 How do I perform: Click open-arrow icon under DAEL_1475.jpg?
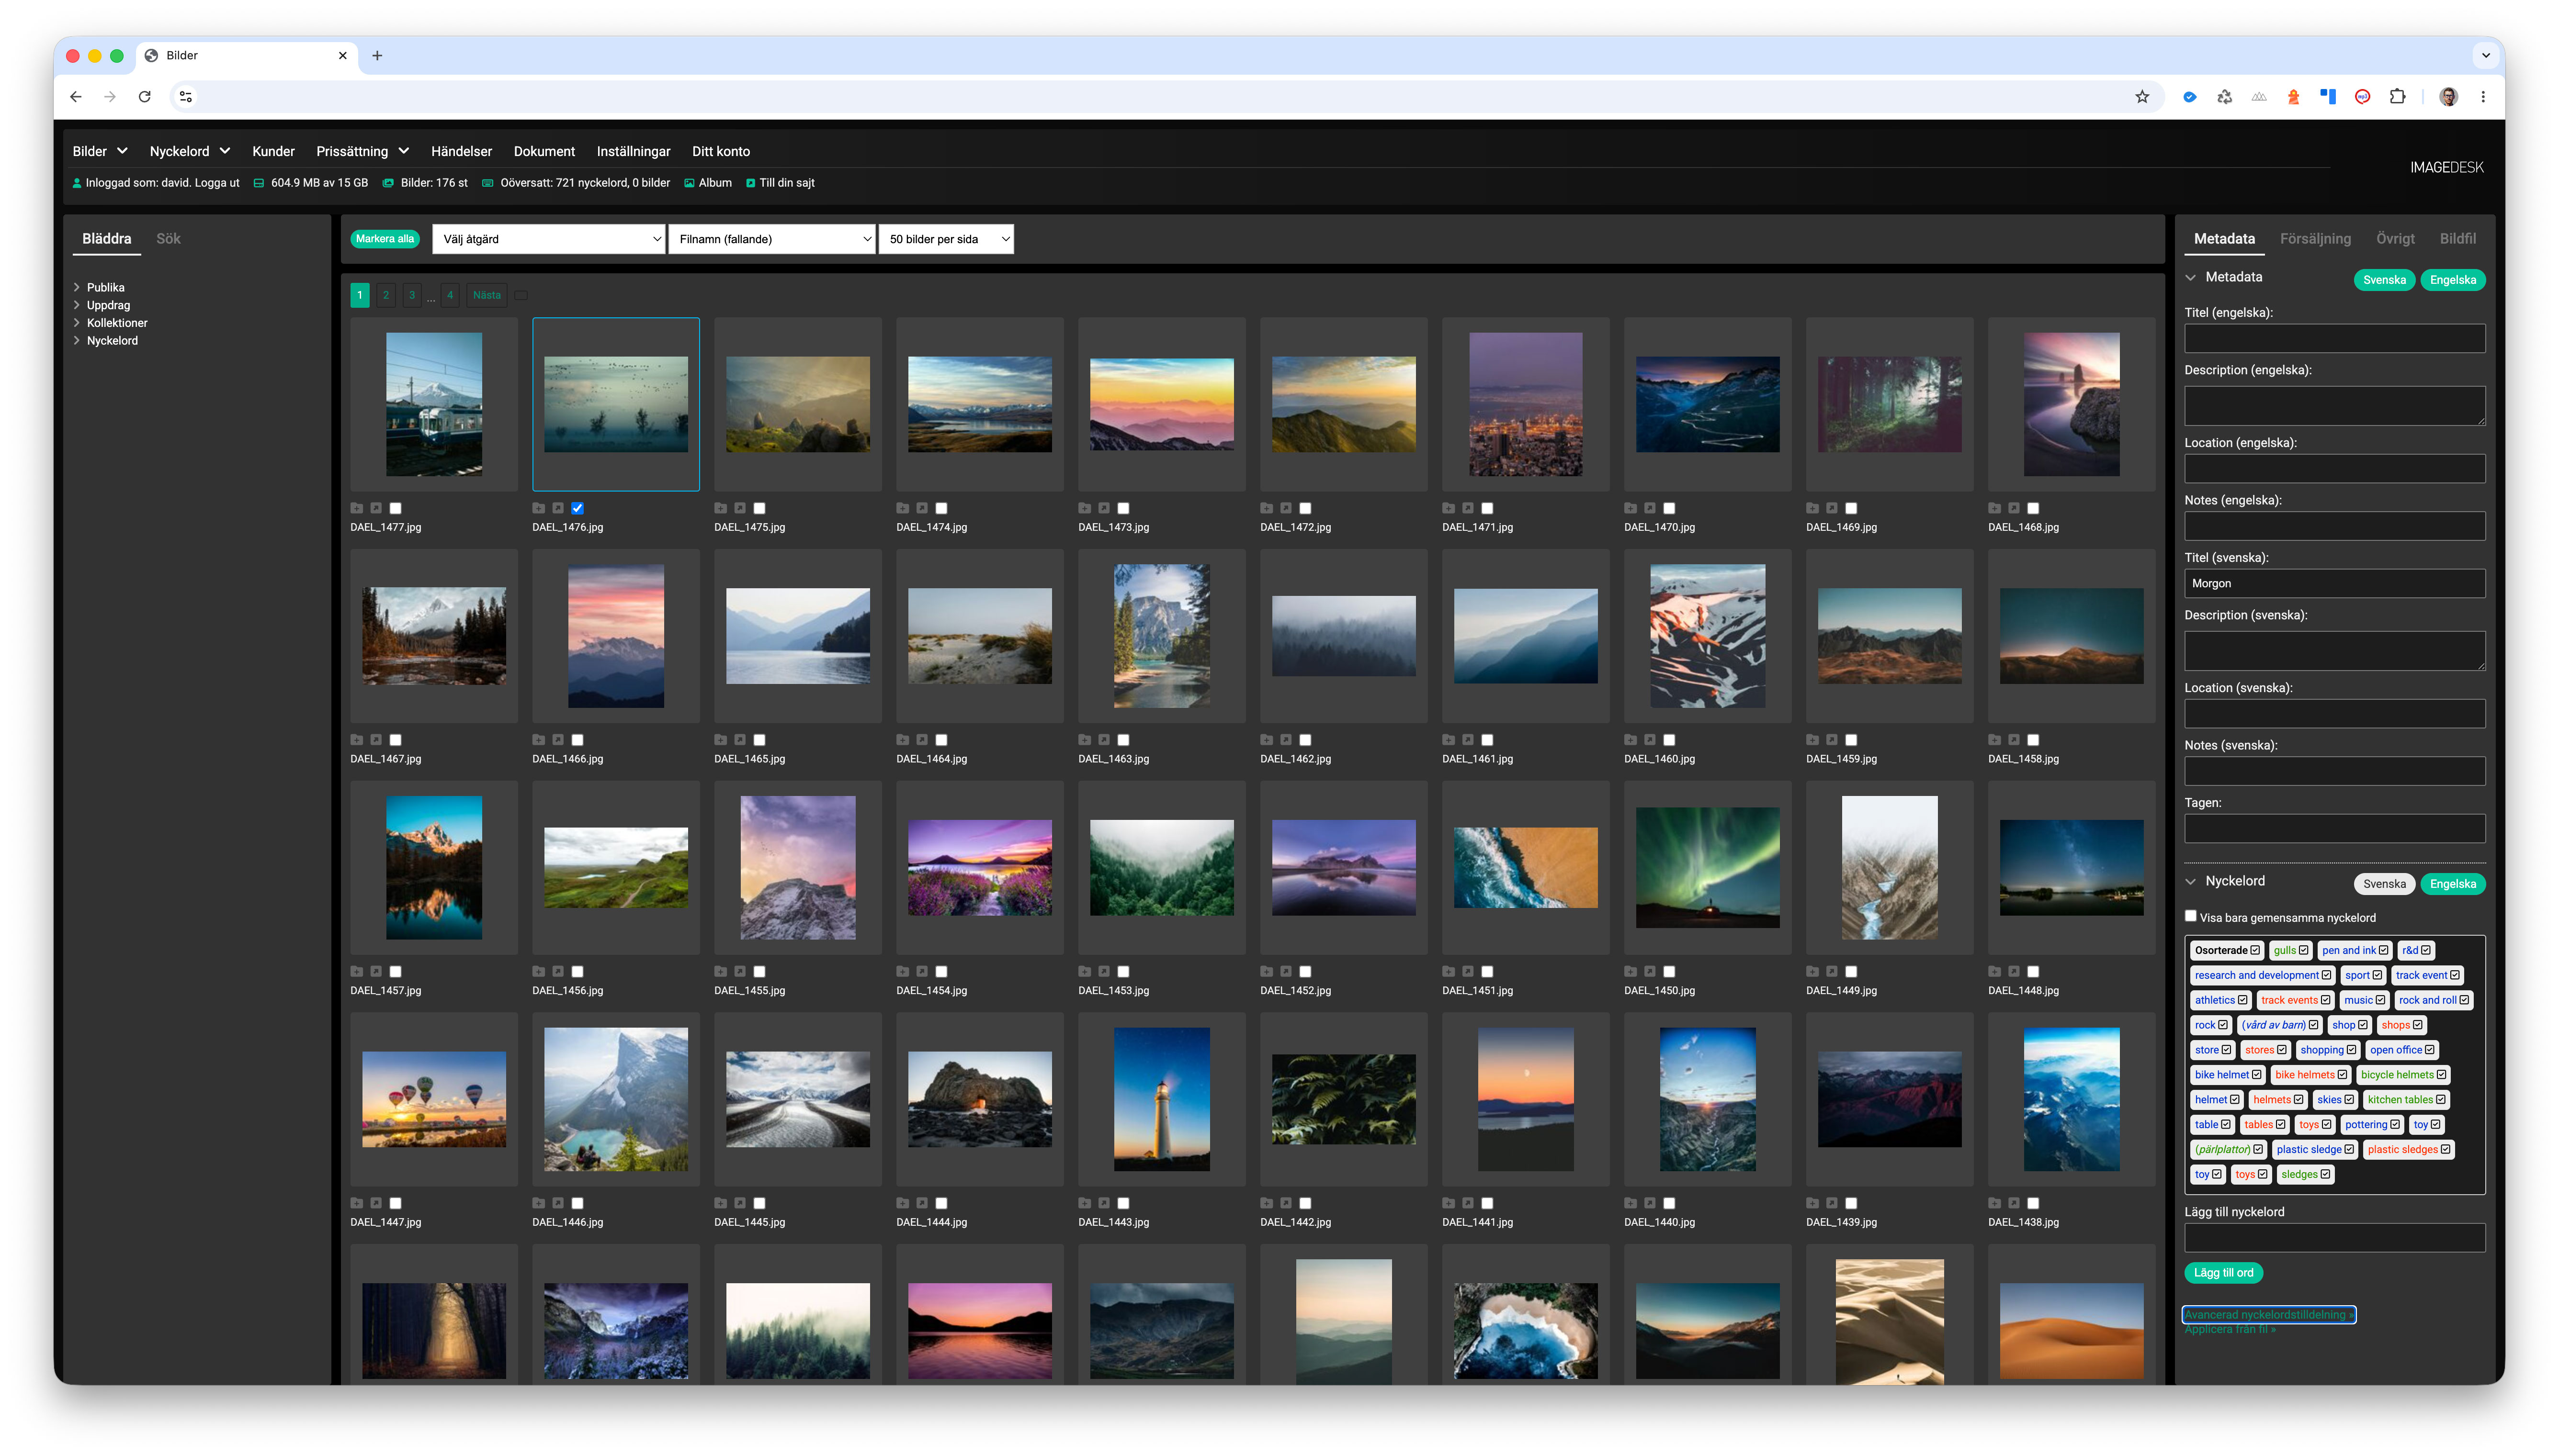(740, 508)
